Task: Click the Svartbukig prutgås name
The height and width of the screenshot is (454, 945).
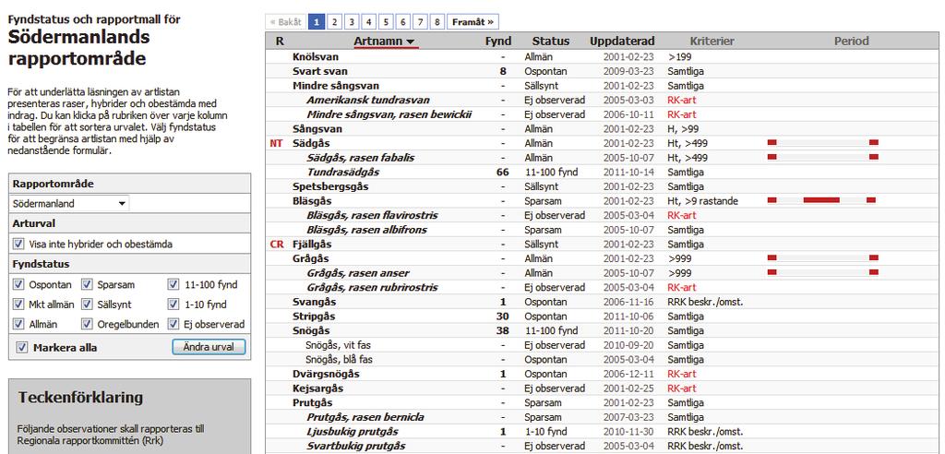Action: pos(356,447)
